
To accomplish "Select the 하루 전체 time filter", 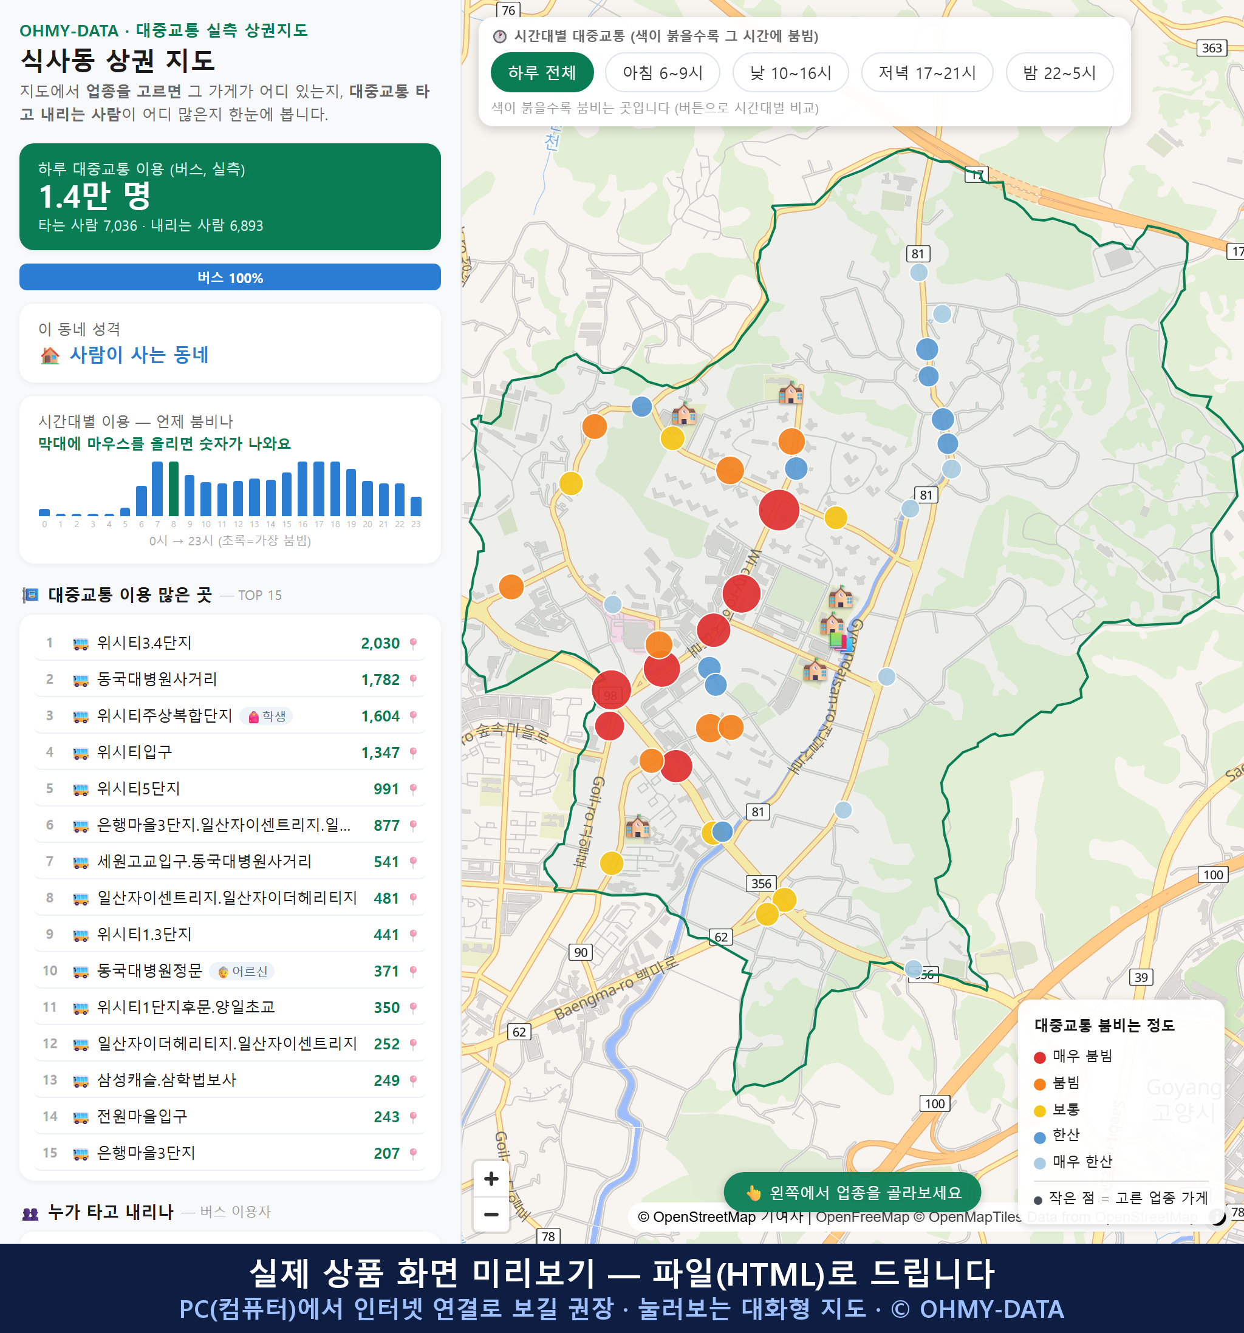I will tap(542, 72).
